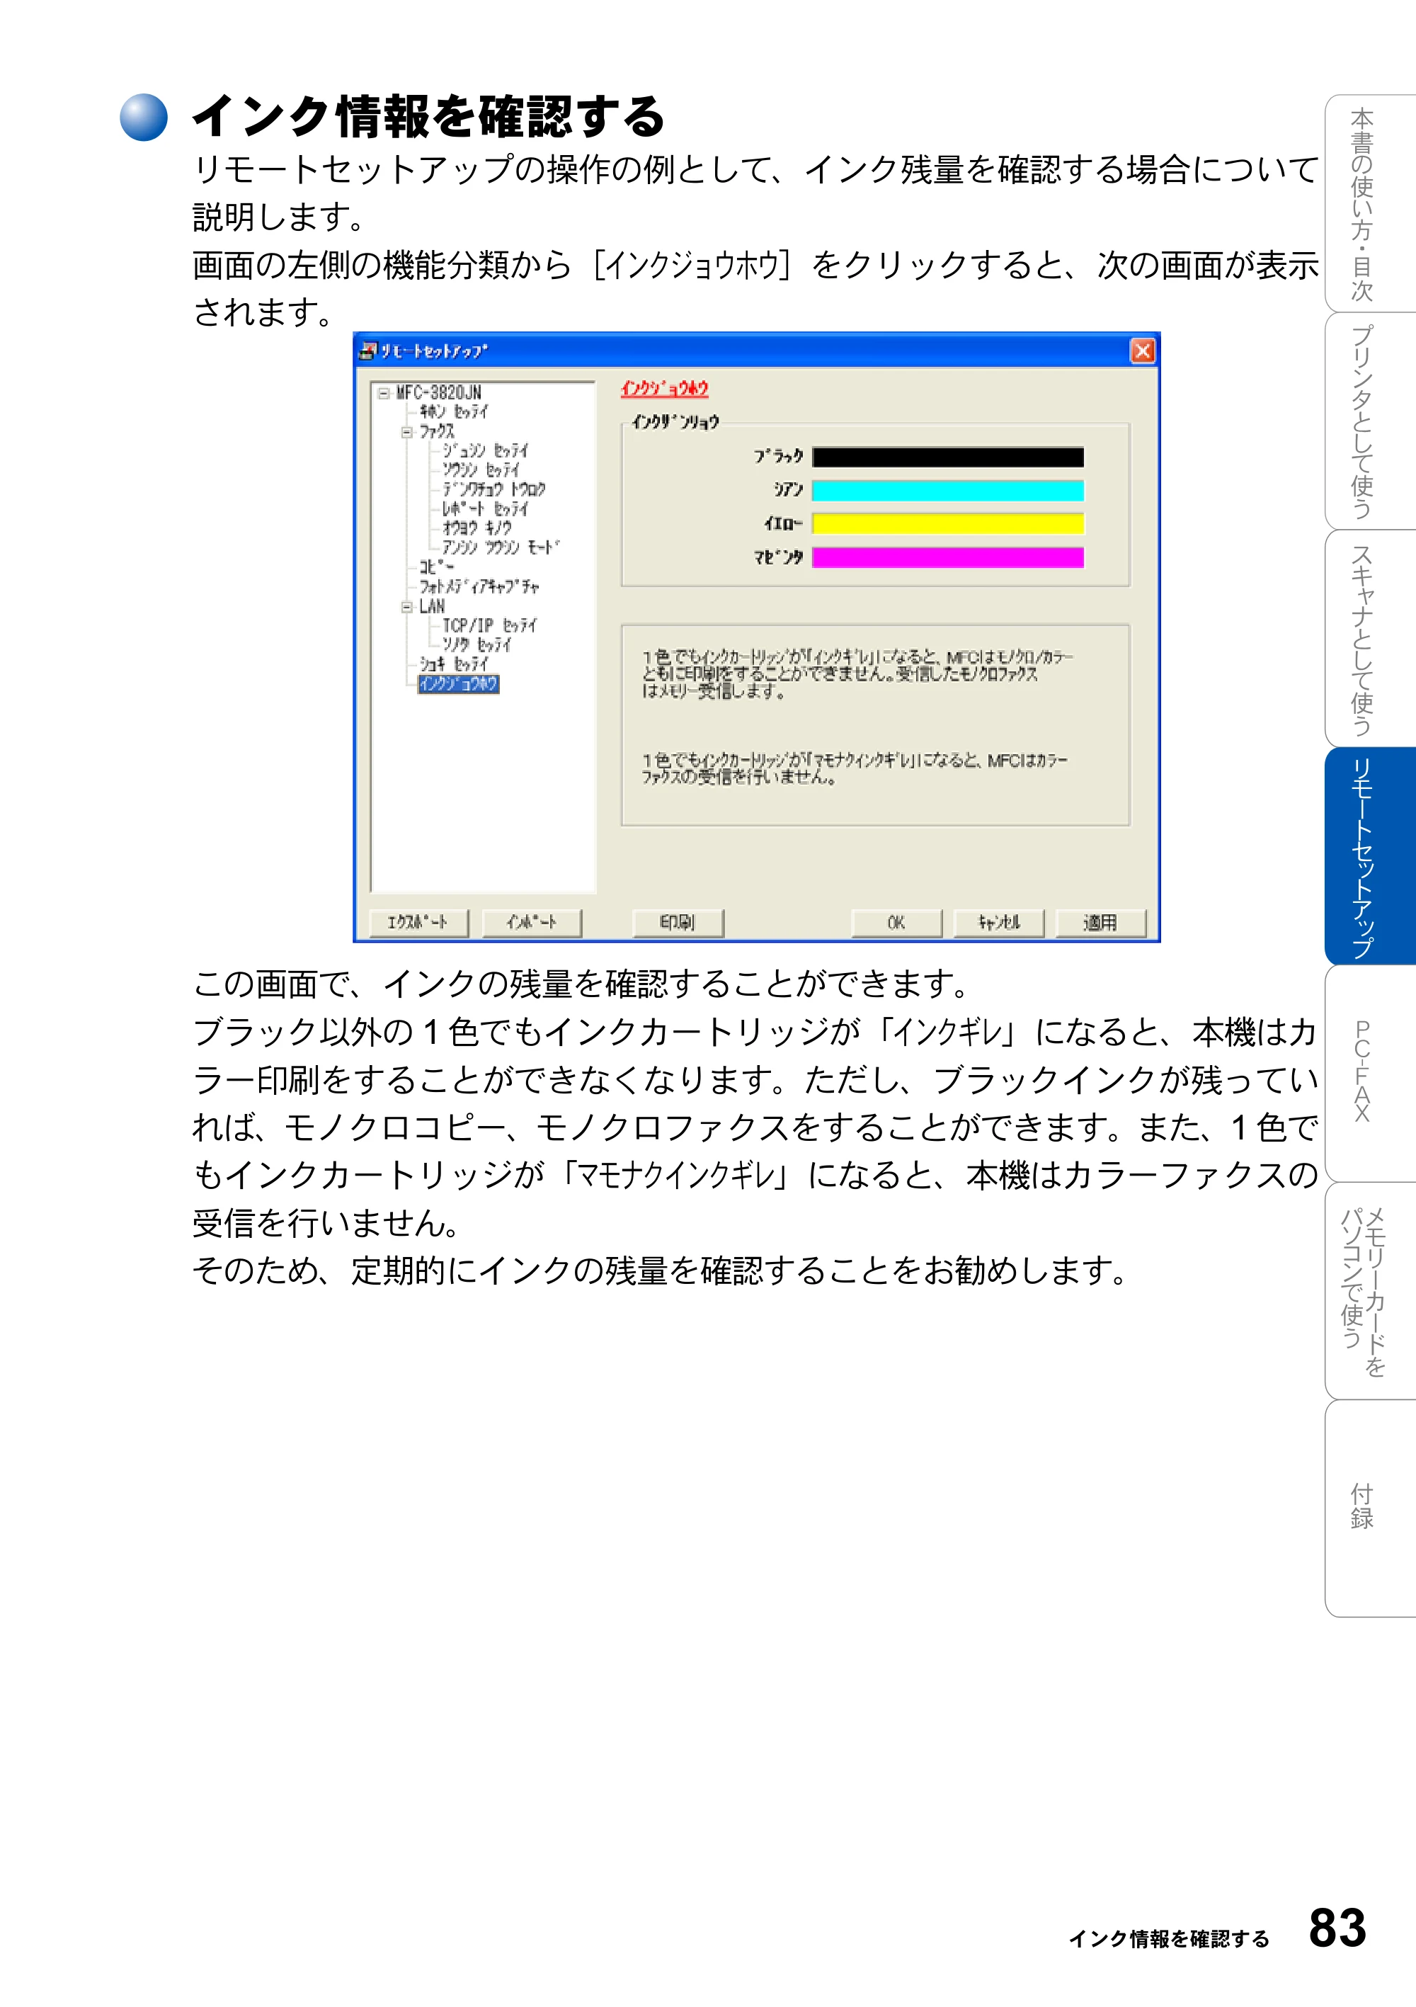Select コピー in the tree
The image size is (1416, 2007).
coord(437,567)
